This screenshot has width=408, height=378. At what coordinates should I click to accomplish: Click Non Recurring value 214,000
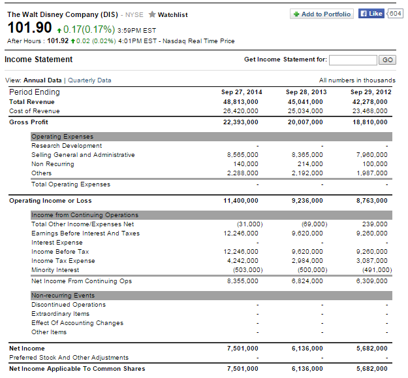tap(310, 164)
